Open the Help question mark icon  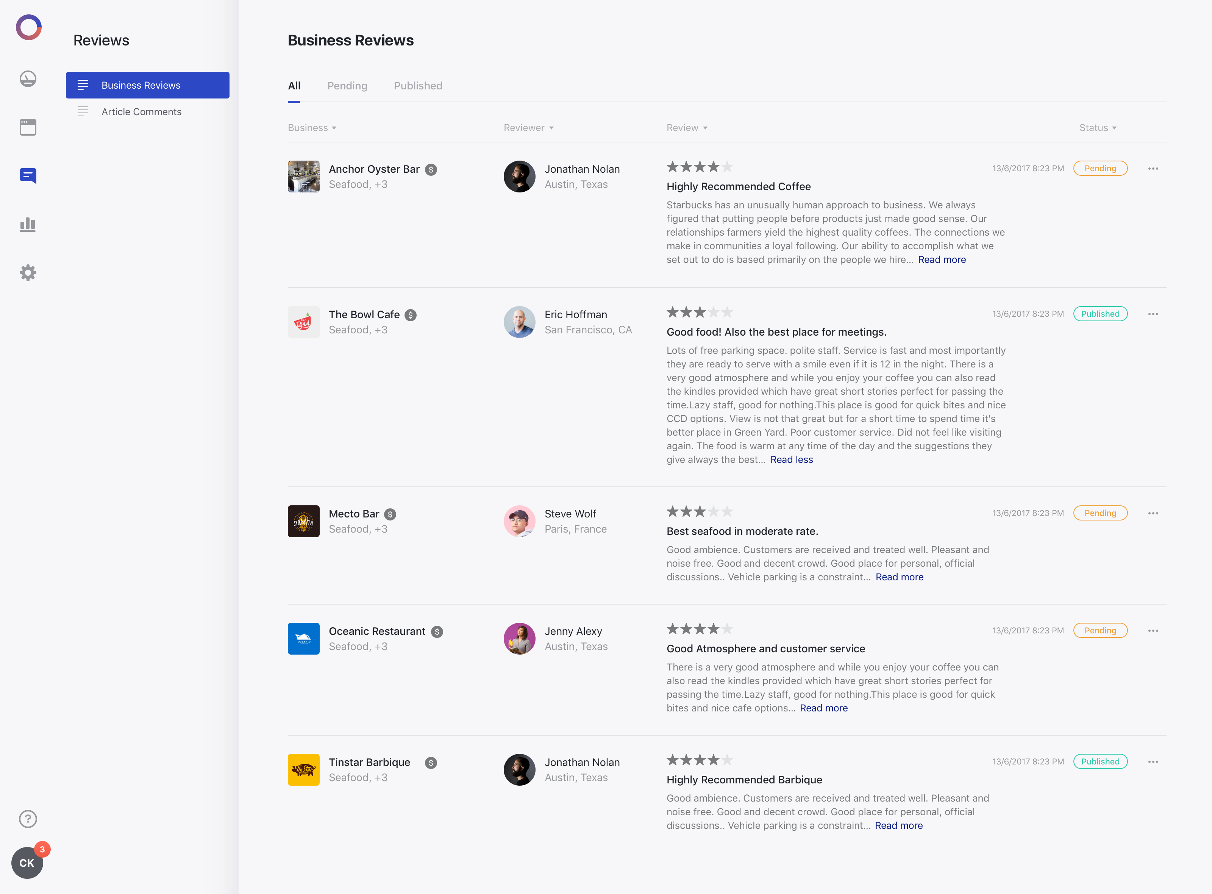click(x=28, y=819)
